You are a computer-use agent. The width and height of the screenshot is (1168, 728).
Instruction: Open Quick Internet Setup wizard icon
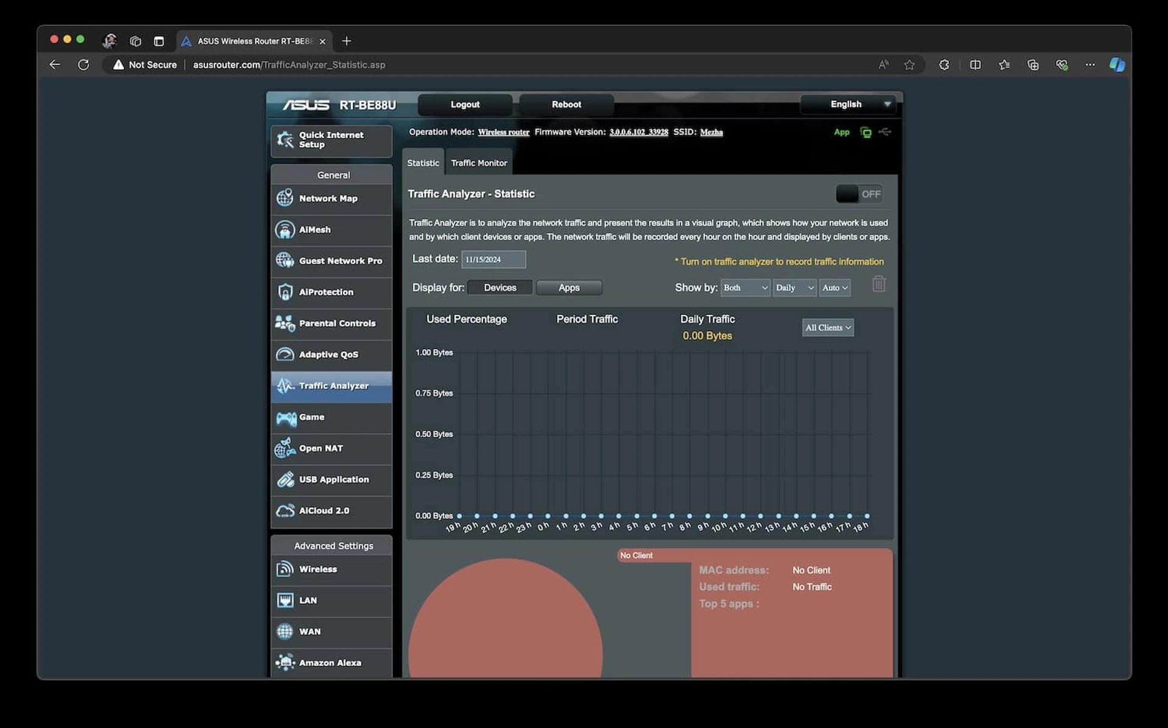285,140
